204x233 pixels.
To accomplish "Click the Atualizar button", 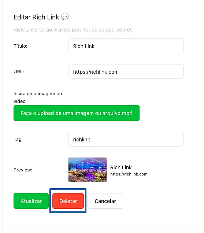I will (31, 201).
